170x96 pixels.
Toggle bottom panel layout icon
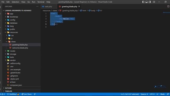pyautogui.click(x=146, y=2)
